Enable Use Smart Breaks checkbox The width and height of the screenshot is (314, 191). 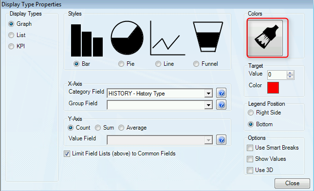[250, 148]
